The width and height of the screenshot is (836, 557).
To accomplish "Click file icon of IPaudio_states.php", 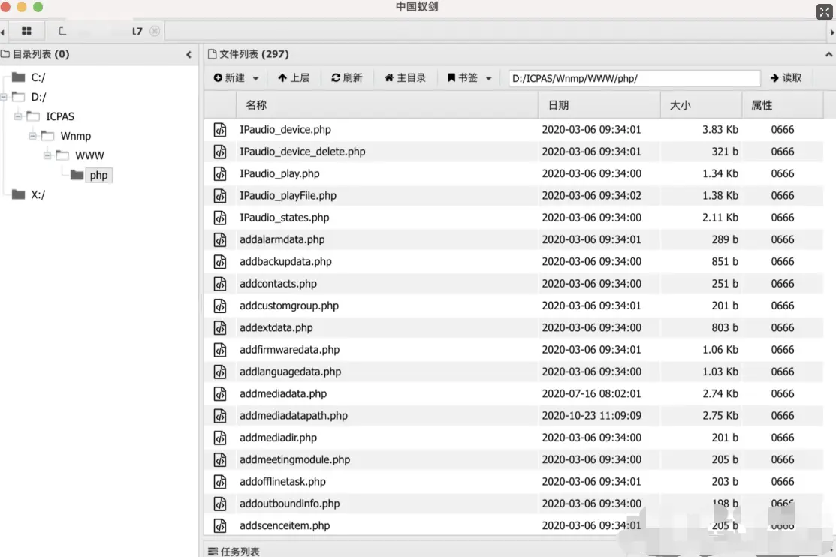I will tap(220, 218).
